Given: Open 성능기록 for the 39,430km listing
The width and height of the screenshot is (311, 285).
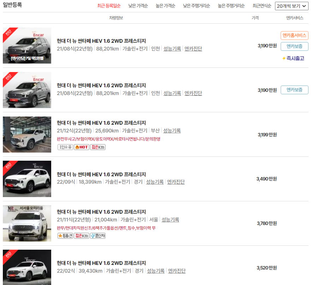Looking at the screenshot, I should (156, 271).
